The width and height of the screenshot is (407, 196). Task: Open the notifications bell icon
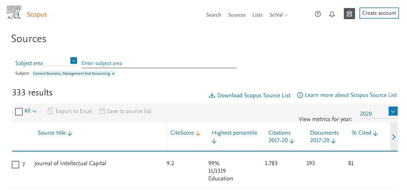coord(332,15)
